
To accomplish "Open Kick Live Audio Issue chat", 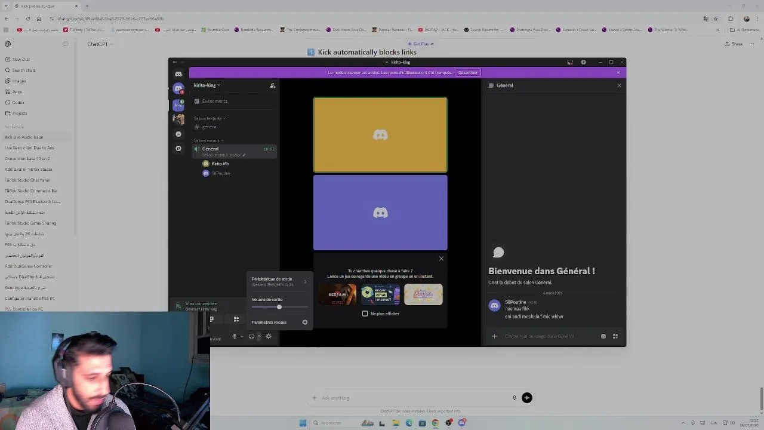I will click(37, 137).
